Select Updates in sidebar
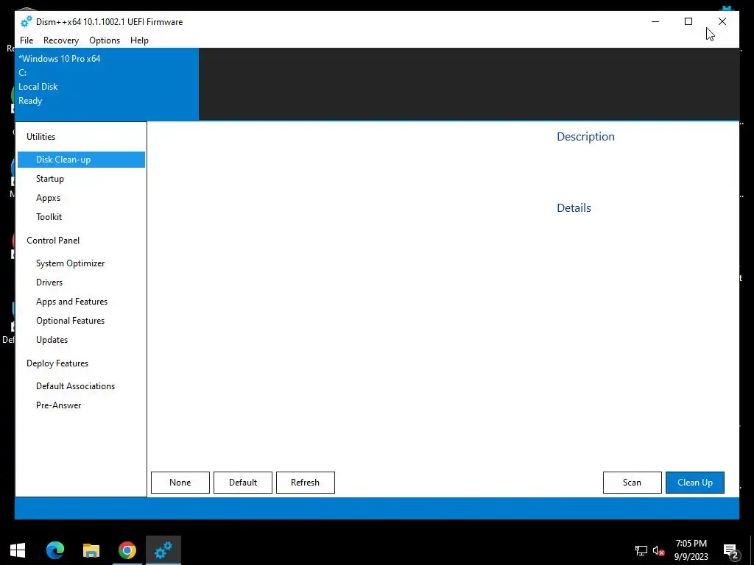 pyautogui.click(x=52, y=340)
